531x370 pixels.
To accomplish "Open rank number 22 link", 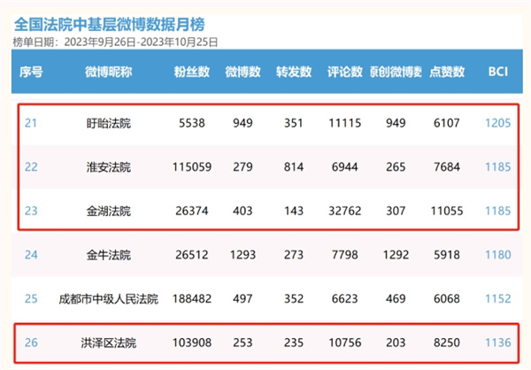I will (31, 166).
